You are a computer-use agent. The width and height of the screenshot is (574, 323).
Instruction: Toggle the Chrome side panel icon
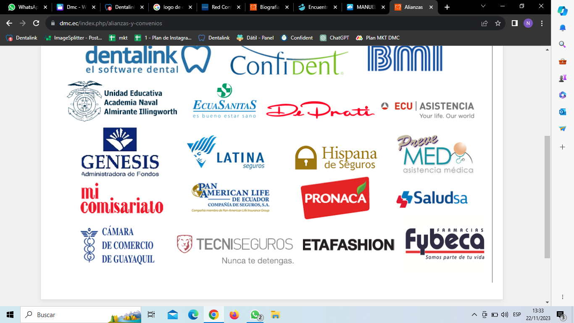click(x=514, y=24)
